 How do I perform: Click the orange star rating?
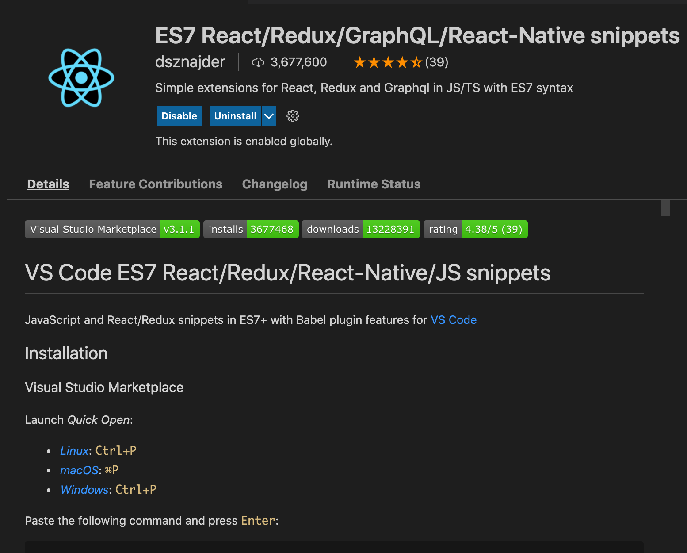(388, 62)
